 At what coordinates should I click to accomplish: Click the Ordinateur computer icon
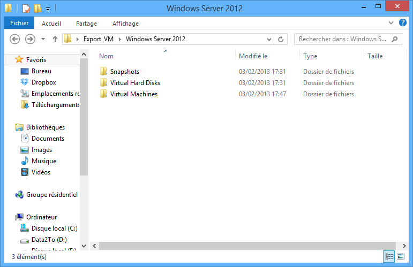coord(19,217)
